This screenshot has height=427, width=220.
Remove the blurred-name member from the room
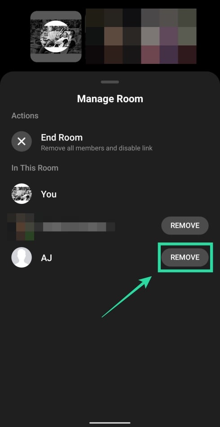click(185, 225)
